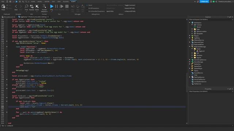
Task: Expand the Workspace tree node
Action: point(190,23)
